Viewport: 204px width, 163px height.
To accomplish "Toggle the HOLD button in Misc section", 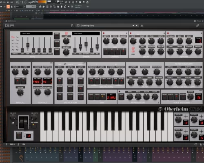I will tap(91, 97).
